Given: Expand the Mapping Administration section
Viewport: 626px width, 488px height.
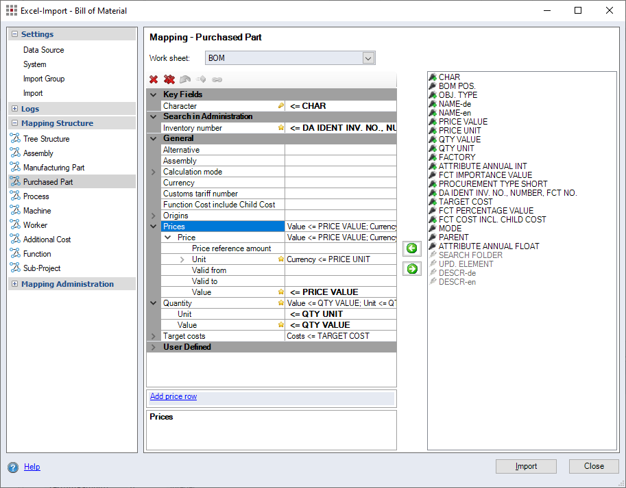Looking at the screenshot, I should [x=15, y=284].
